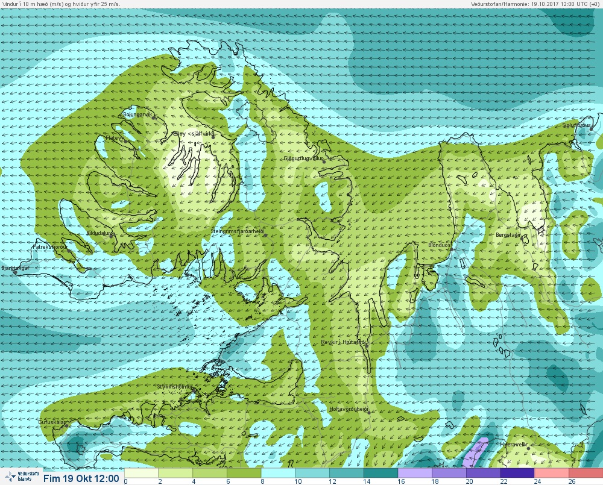Click the olive green 6–8 m/s legend swatch
Viewport: 603px width, 485px height.
click(244, 473)
